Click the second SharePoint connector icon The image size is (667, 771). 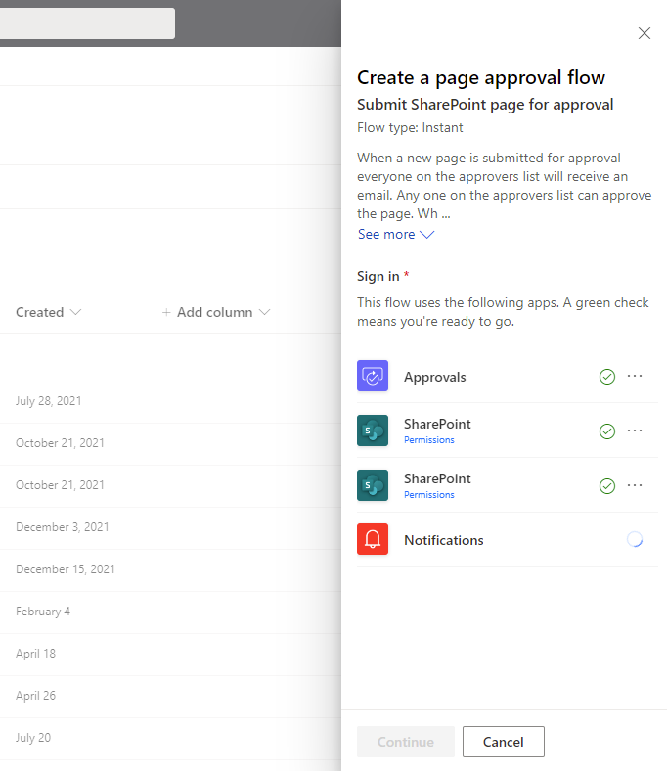pyautogui.click(x=372, y=485)
